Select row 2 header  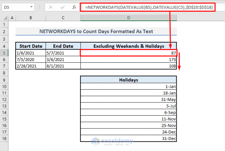pos(4,32)
